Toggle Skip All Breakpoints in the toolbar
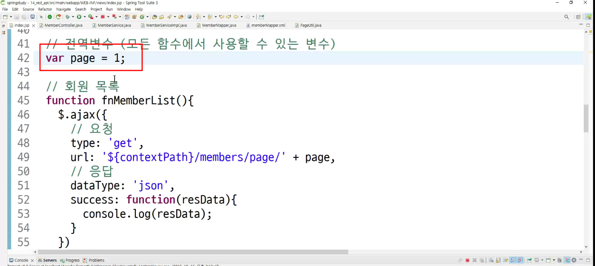 coord(41,17)
